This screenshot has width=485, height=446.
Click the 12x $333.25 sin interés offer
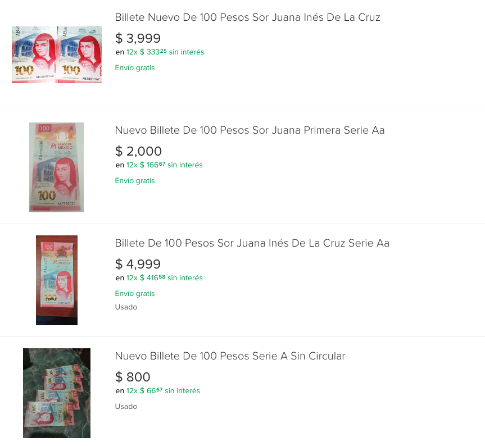coord(165,52)
